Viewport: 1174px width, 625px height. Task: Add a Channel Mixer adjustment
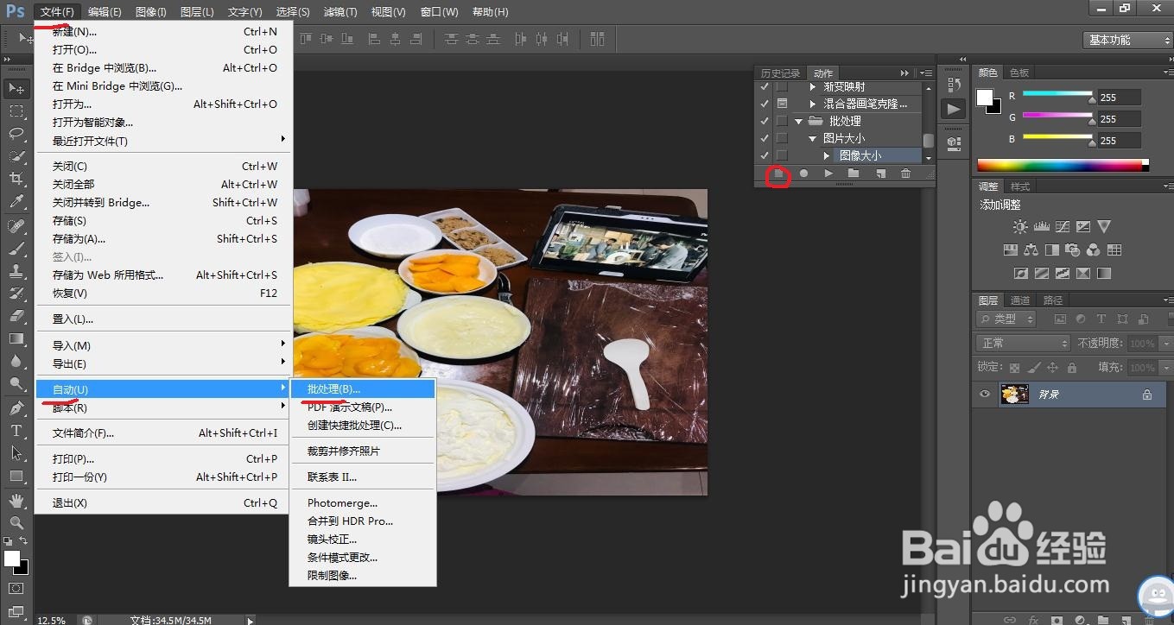[x=1093, y=250]
